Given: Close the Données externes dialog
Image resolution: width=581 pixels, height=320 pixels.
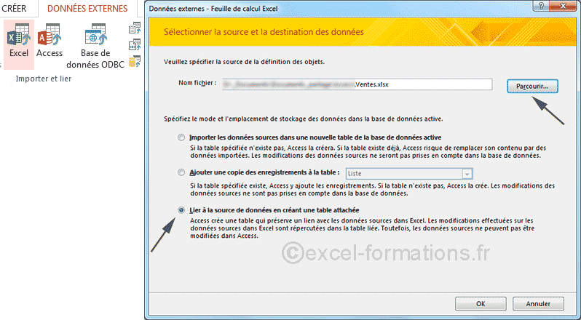Looking at the screenshot, I should (563, 7).
